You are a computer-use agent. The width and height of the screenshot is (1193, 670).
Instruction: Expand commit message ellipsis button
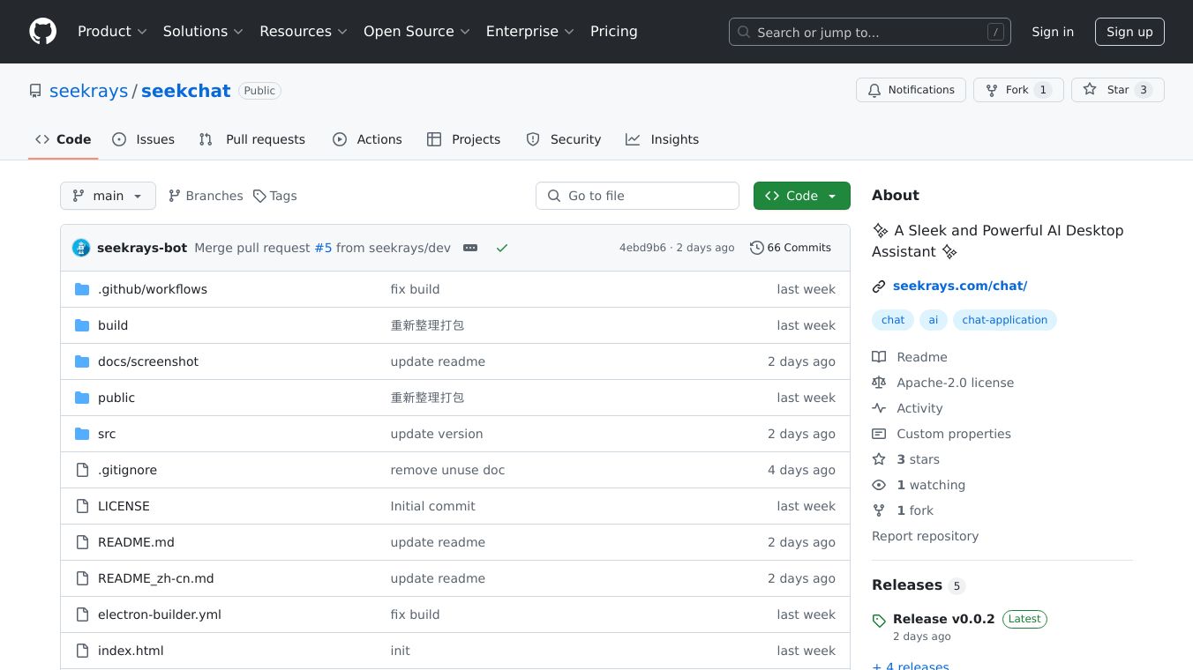click(x=470, y=248)
